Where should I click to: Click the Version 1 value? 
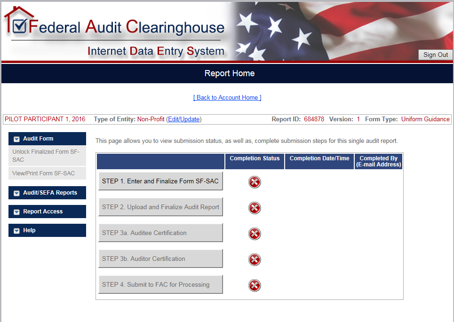pyautogui.click(x=358, y=119)
